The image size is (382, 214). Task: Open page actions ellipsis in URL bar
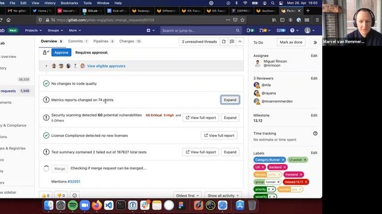228,20
